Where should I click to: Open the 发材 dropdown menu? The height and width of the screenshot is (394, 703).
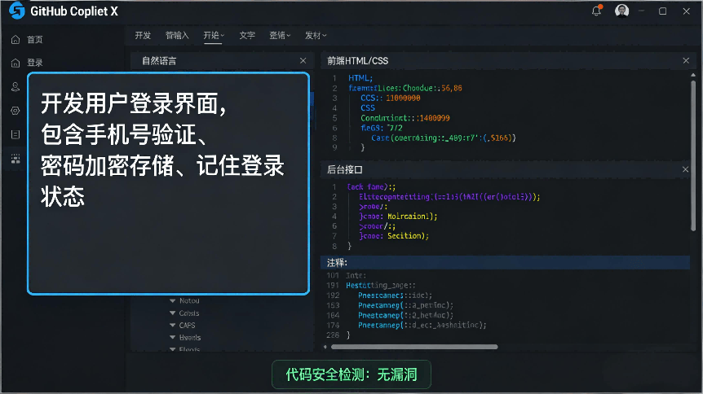315,35
